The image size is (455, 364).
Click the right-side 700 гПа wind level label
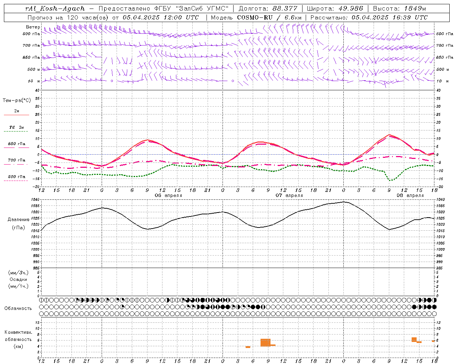point(445,45)
